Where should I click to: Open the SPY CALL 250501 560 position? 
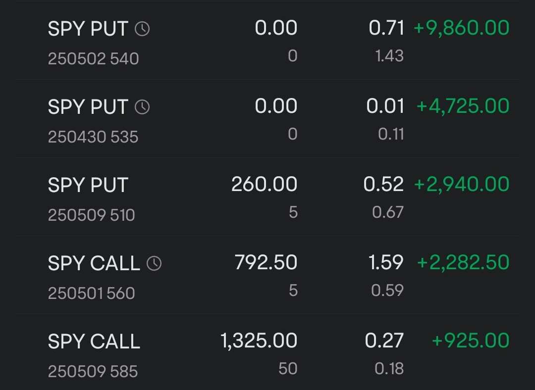pyautogui.click(x=267, y=275)
